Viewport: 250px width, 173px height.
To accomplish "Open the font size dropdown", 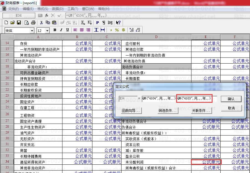I will [x=47, y=31].
